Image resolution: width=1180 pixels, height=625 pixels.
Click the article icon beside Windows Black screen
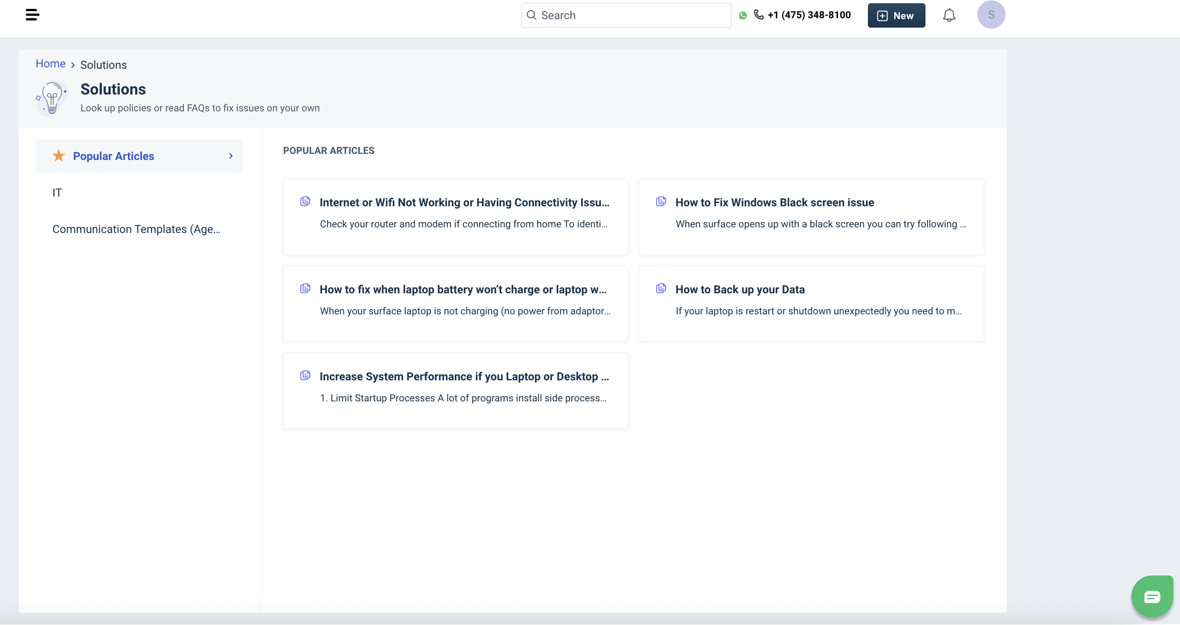pos(661,202)
